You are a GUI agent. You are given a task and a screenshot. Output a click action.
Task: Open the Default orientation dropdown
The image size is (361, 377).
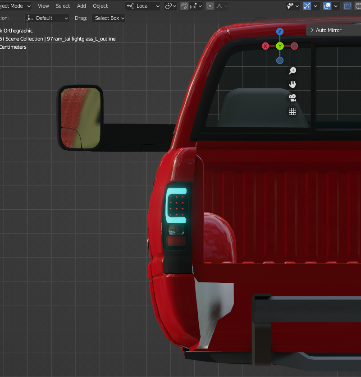(47, 18)
